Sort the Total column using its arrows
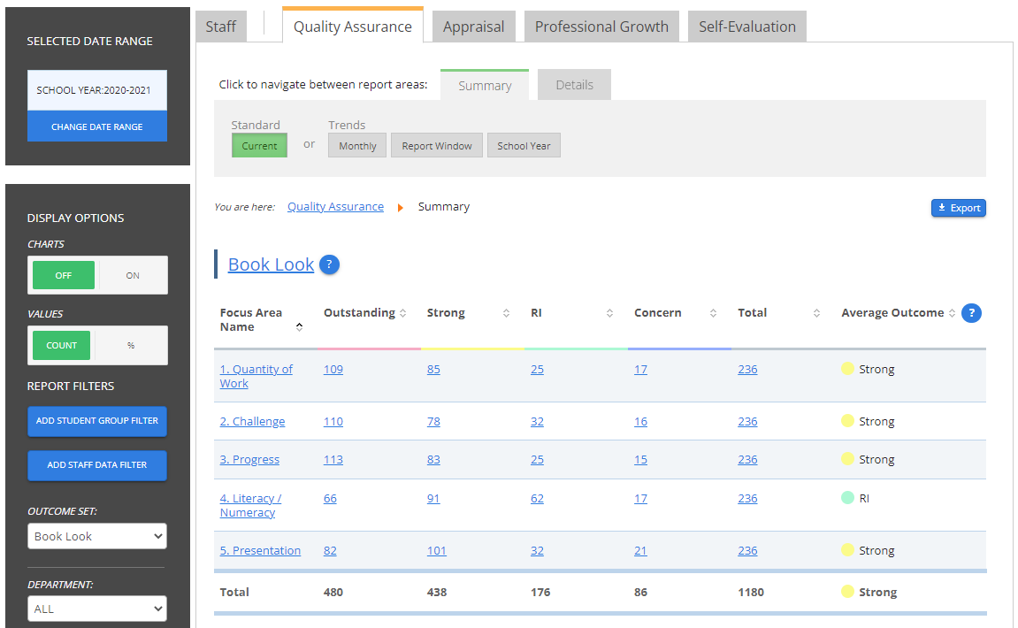The width and height of the screenshot is (1018, 628). point(816,313)
